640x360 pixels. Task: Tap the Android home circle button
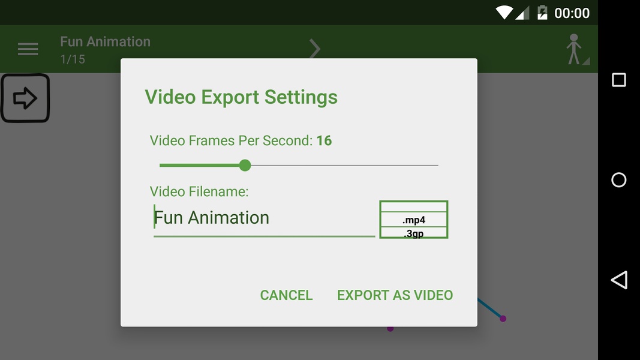(x=619, y=179)
